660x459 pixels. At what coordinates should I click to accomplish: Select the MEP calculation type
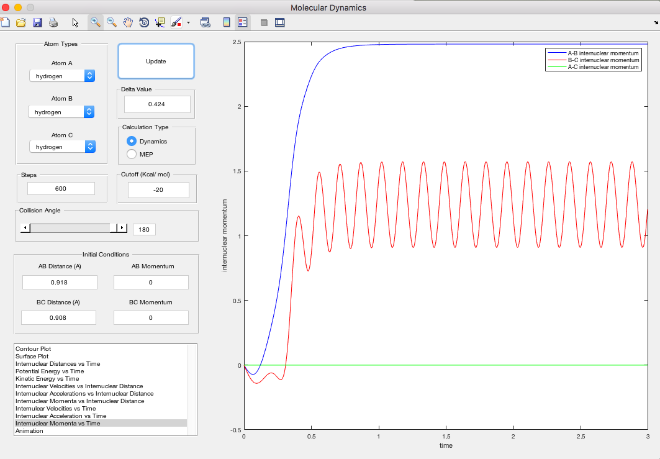(x=132, y=154)
